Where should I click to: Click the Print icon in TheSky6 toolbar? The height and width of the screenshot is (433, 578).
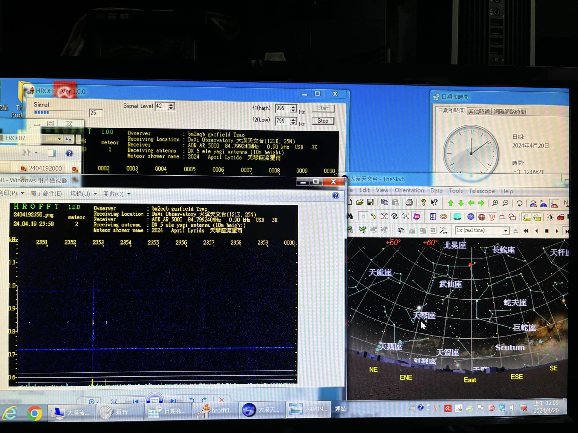pos(409,202)
